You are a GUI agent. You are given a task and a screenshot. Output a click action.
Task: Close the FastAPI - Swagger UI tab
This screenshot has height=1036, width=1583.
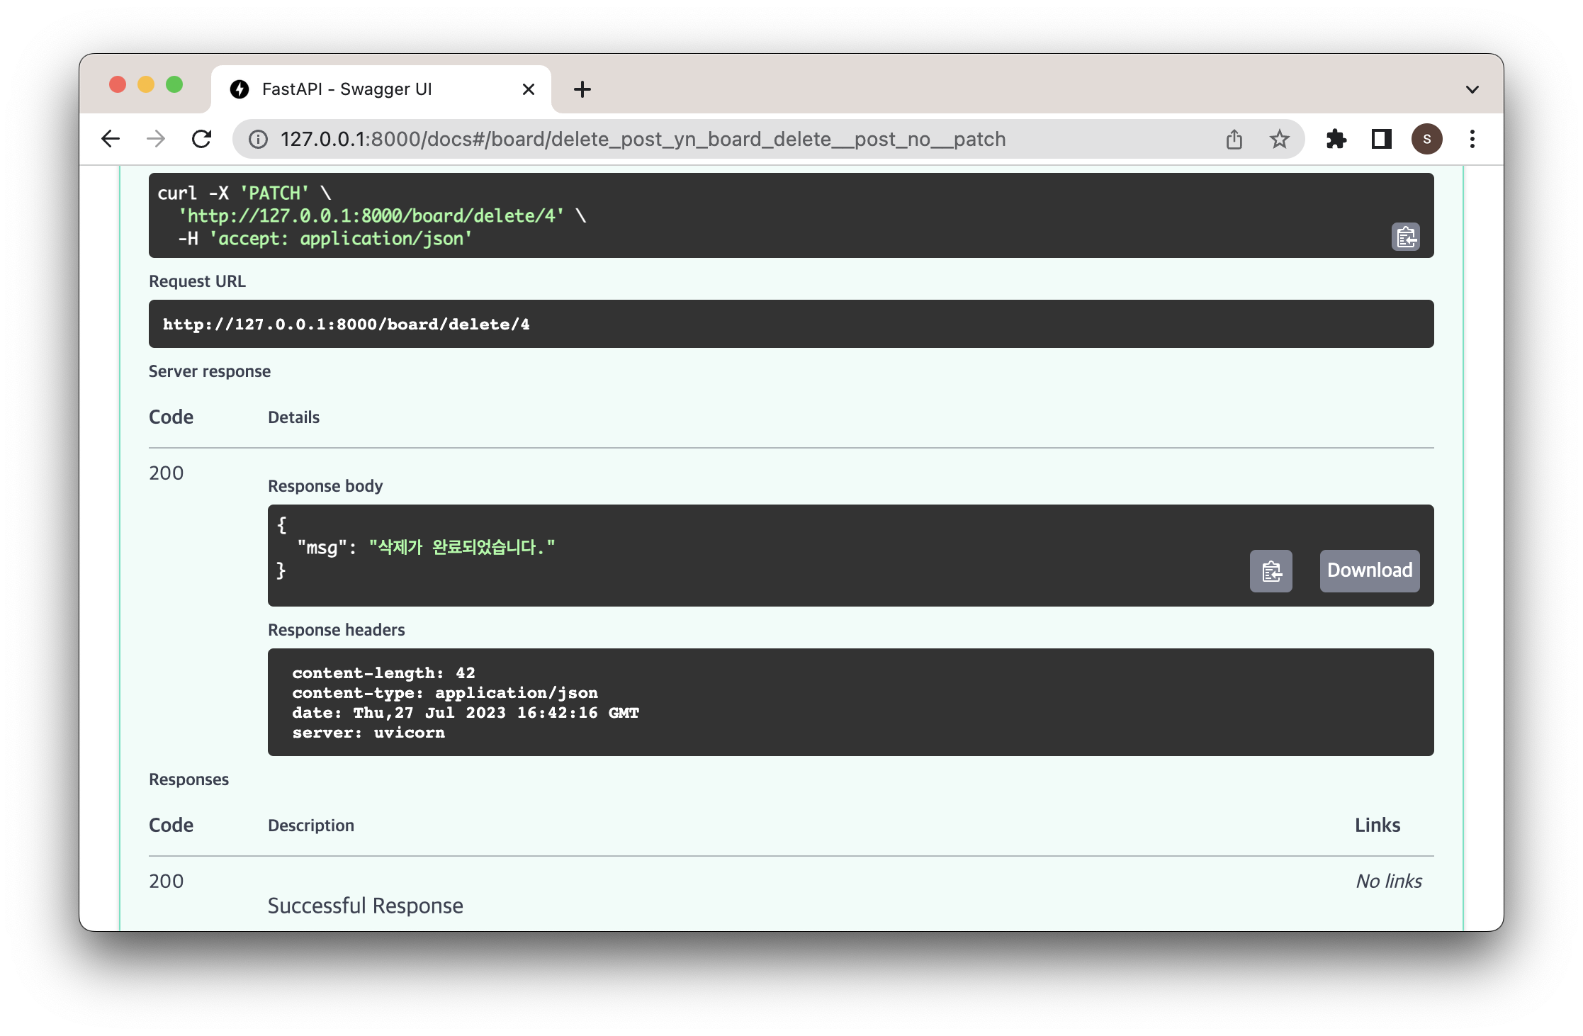click(528, 89)
